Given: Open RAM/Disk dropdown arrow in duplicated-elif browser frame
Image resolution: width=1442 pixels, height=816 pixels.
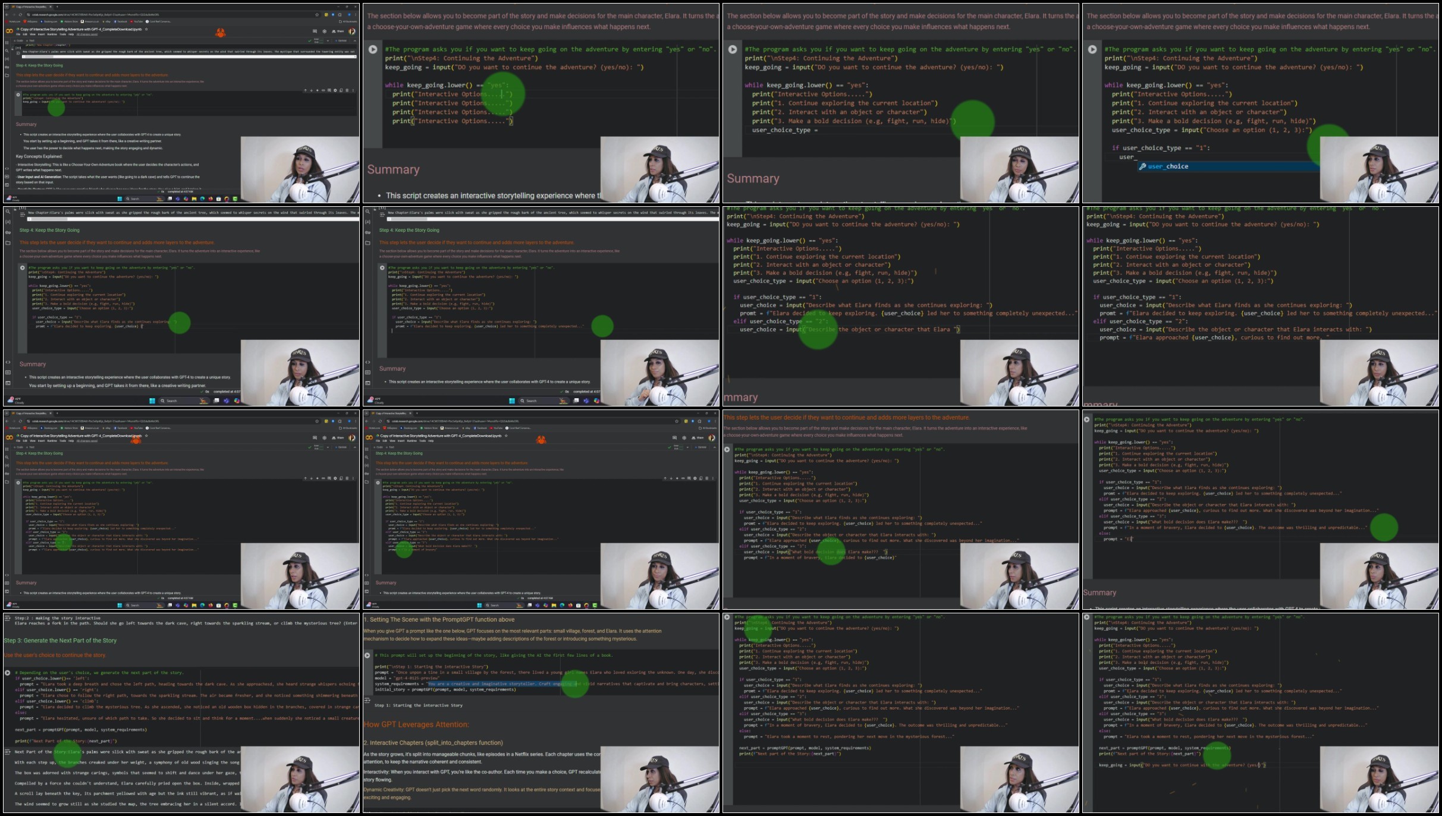Looking at the screenshot, I should click(x=328, y=448).
